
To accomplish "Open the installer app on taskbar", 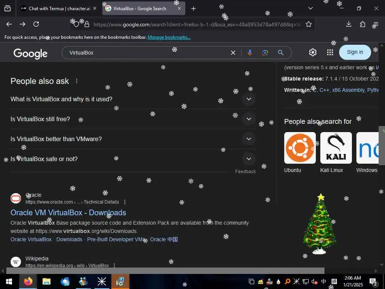I will (x=120, y=281).
